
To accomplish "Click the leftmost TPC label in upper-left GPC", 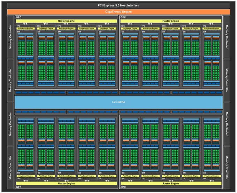I will point(18,26).
